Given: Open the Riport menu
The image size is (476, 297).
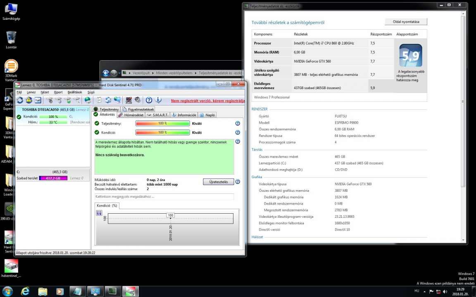Looking at the screenshot, I should click(58, 92).
